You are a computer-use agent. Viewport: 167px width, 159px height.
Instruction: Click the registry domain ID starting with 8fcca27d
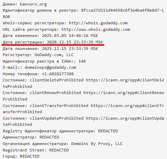123,10
